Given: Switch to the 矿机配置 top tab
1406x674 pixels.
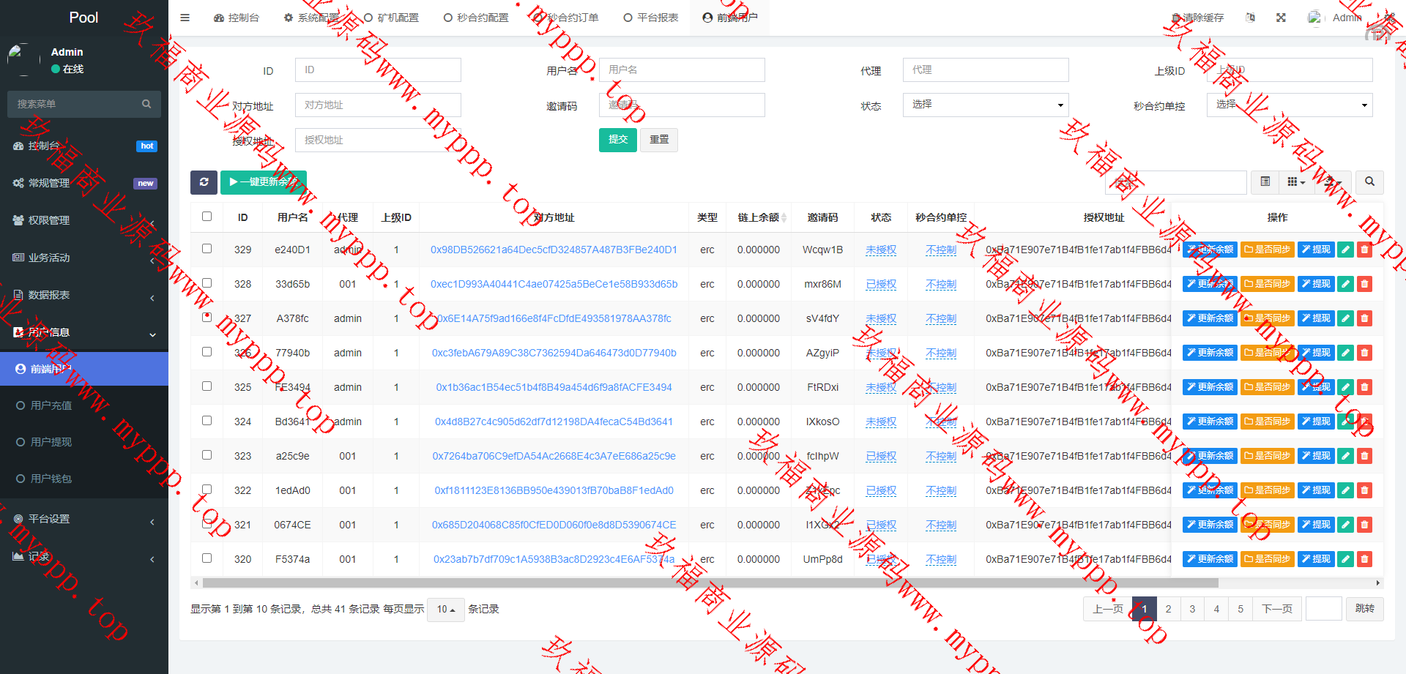Looking at the screenshot, I should (391, 18).
